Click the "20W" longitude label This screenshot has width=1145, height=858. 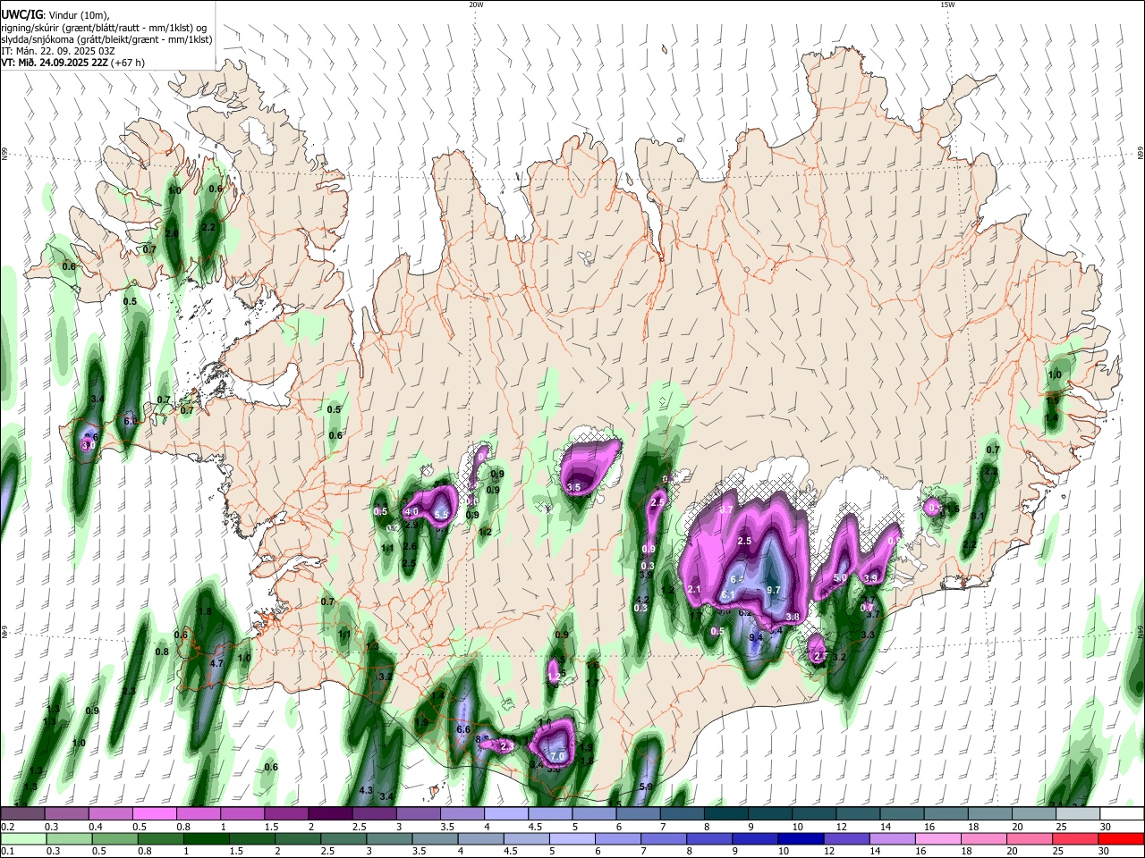pos(476,4)
